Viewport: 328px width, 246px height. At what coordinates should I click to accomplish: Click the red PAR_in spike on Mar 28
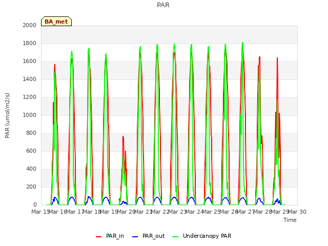click(x=277, y=58)
